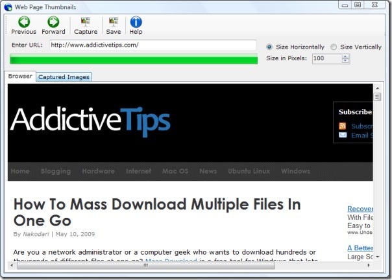Open Ubuntu Linux category in navigation
Viewport: 392px width, 280px height.
click(x=249, y=171)
